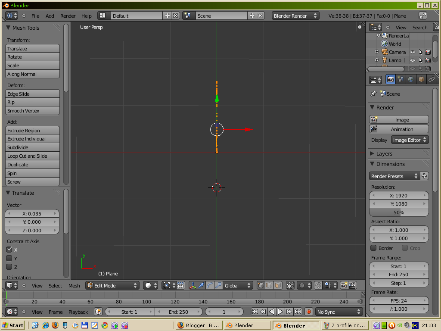Open the World properties tab (globe icon)

410,79
